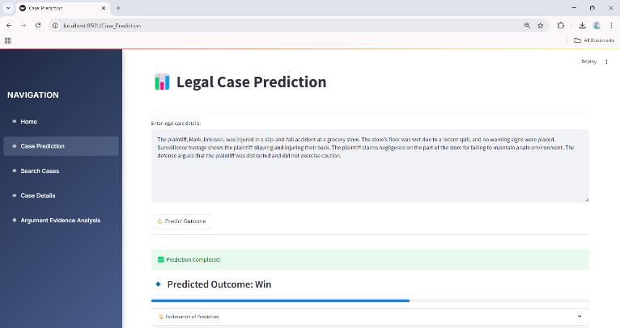Reload the page with refresh icon
The height and width of the screenshot is (328, 620).
click(x=37, y=25)
